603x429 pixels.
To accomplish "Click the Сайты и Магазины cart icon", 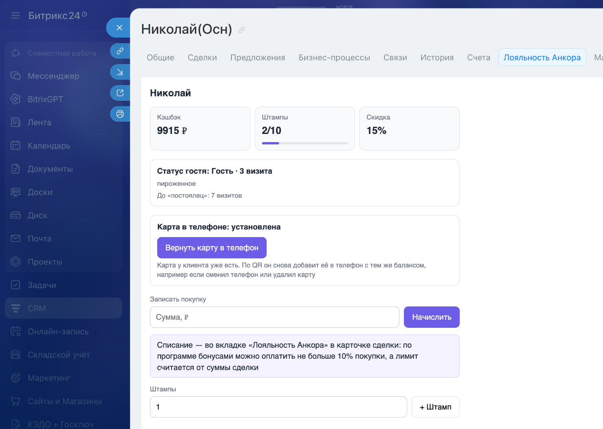I will click(x=16, y=401).
